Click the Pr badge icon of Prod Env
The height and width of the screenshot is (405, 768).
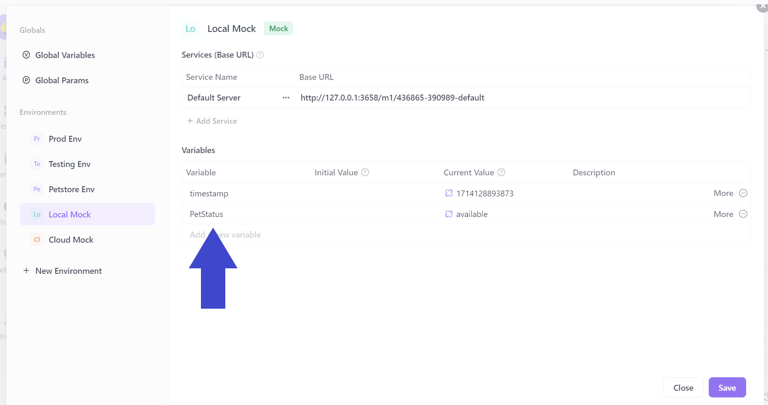[37, 139]
